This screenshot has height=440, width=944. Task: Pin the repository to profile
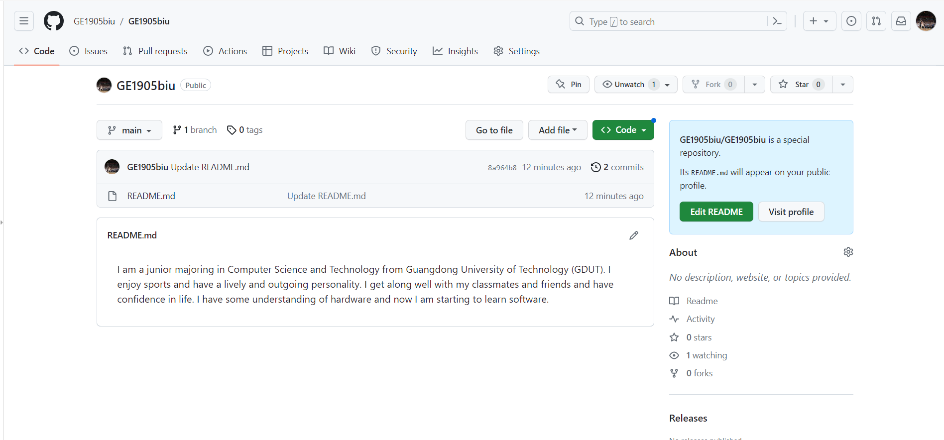569,85
